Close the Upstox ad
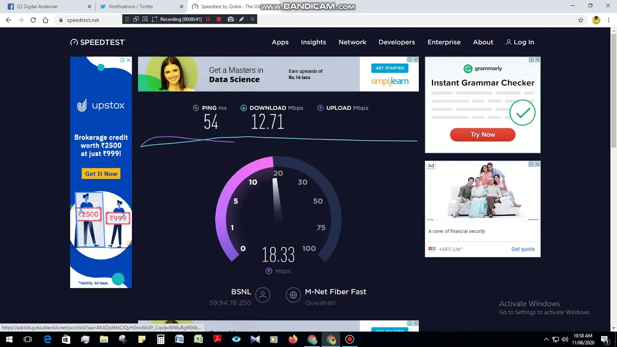 pos(129,60)
